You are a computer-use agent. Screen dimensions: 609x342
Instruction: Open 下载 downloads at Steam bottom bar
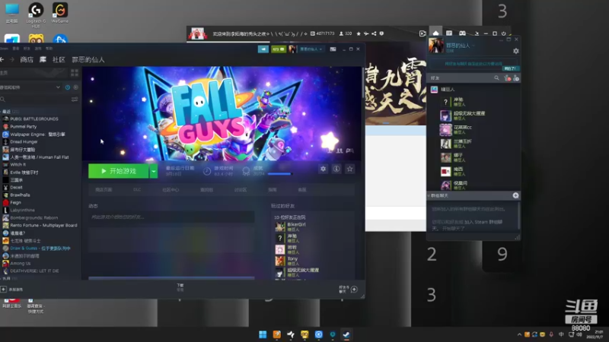180,287
